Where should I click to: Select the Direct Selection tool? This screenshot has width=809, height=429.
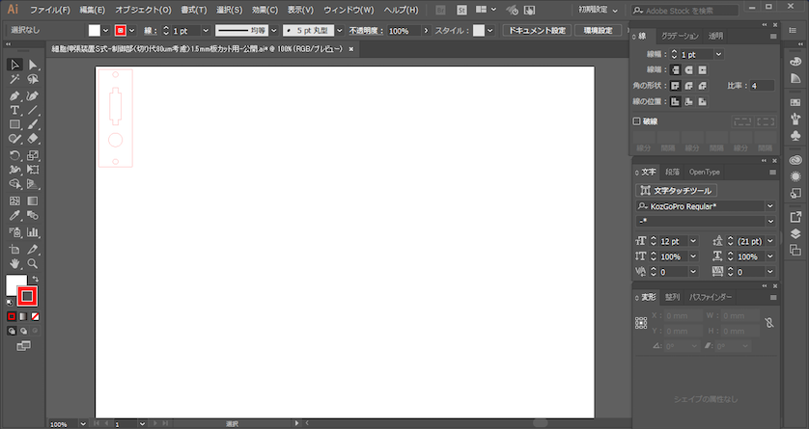(x=33, y=65)
